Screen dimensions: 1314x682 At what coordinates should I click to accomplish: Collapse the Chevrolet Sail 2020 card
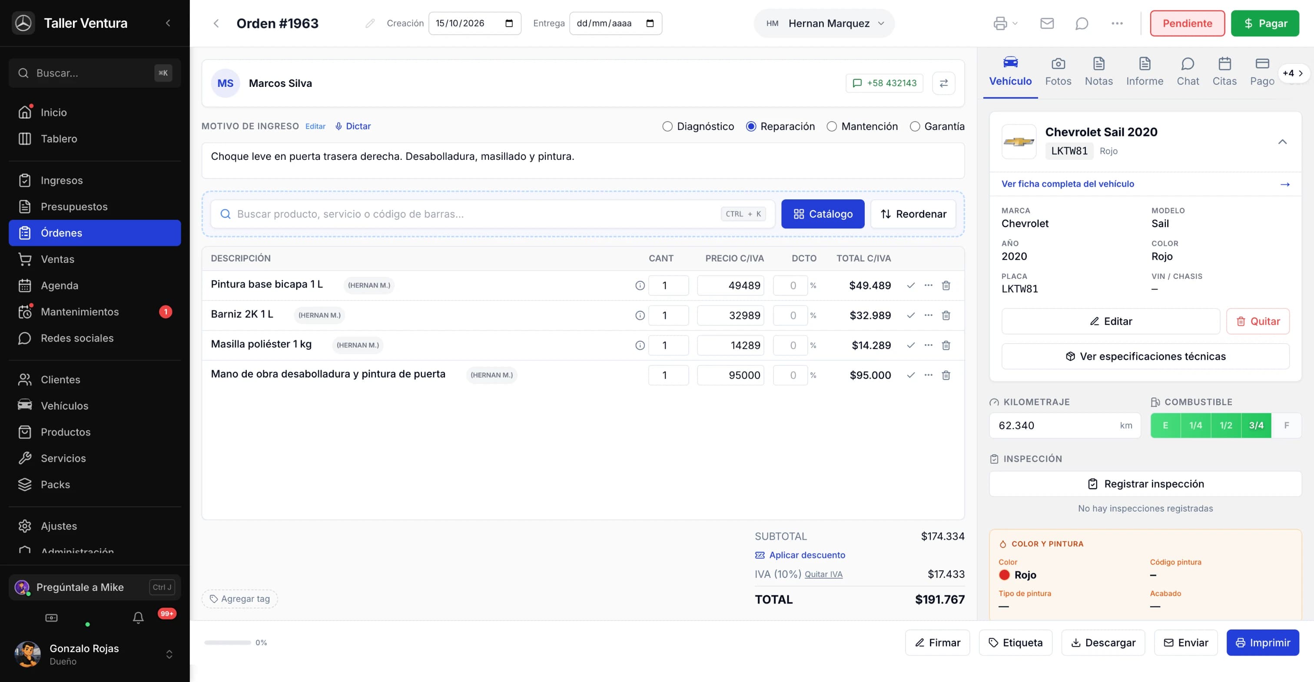(x=1282, y=142)
